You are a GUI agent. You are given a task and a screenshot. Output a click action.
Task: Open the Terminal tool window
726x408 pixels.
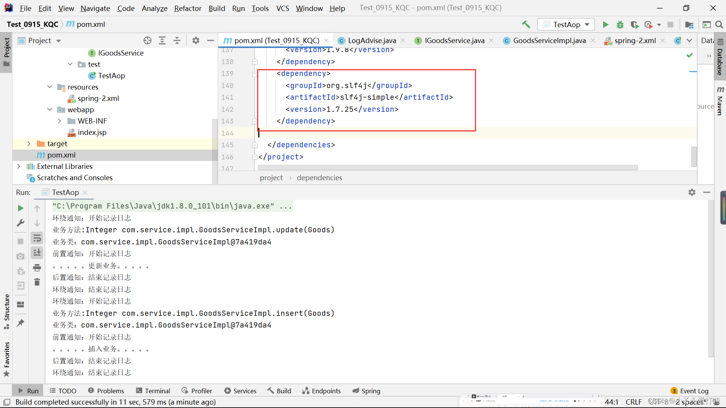point(153,391)
